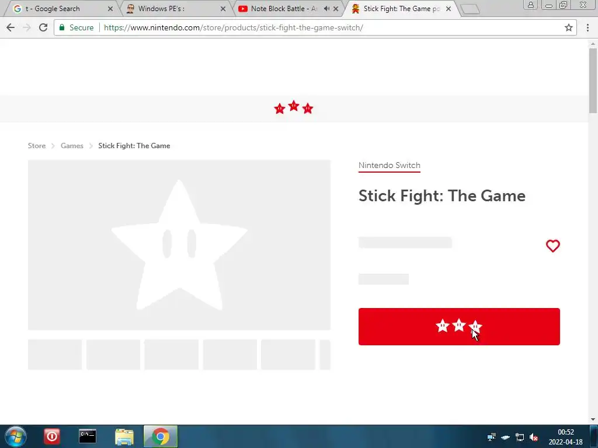Click the page vertical scrollbar thumb
598x448 pixels.
(593, 80)
